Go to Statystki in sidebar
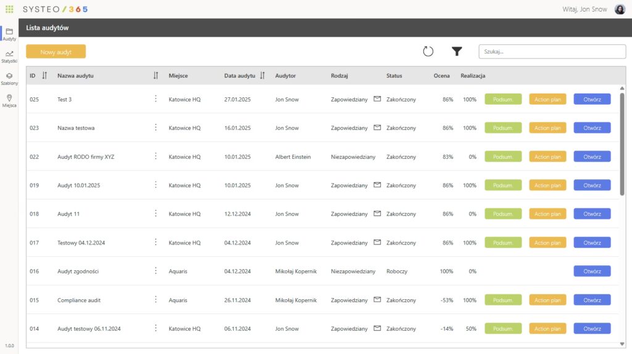The width and height of the screenshot is (632, 354). (x=9, y=57)
